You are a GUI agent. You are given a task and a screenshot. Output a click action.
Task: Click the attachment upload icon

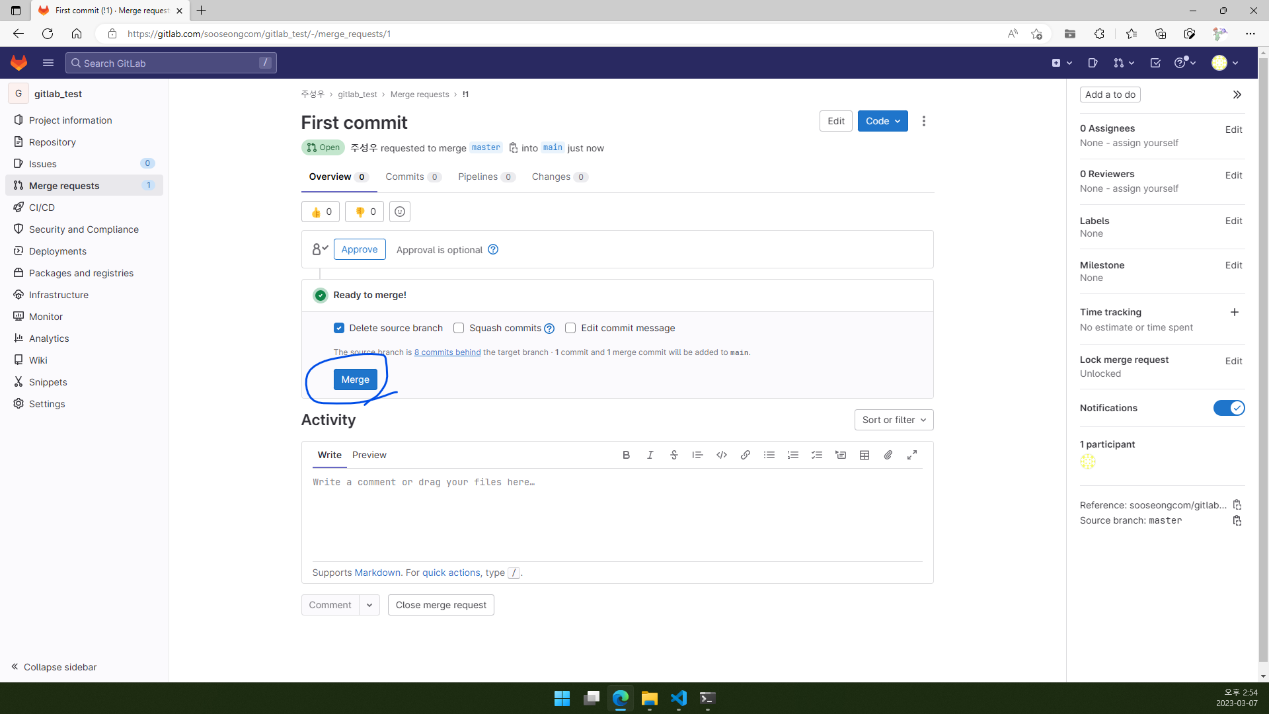click(888, 455)
